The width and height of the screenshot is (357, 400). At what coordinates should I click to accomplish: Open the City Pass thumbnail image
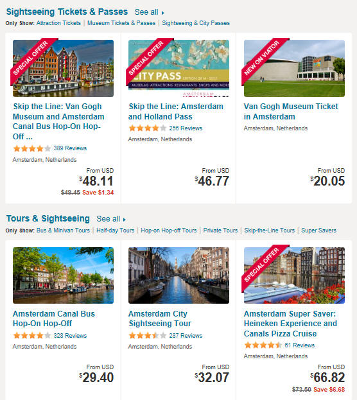click(x=178, y=68)
